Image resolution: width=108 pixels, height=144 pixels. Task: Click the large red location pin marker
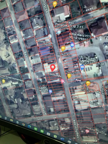click(x=53, y=68)
